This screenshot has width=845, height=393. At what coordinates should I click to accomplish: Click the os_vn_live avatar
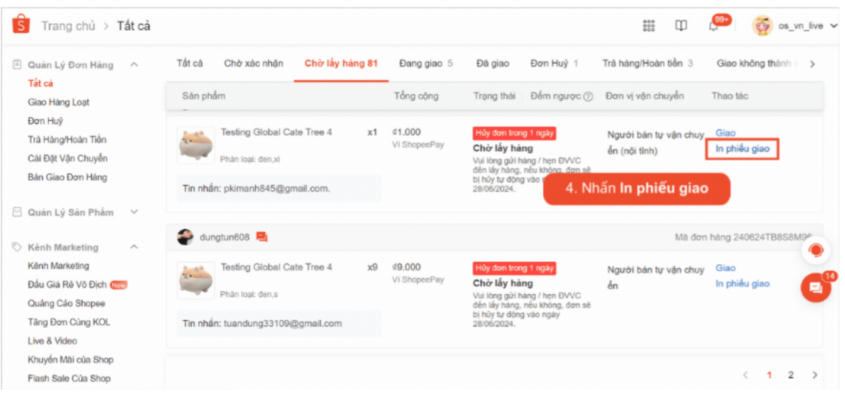click(762, 26)
